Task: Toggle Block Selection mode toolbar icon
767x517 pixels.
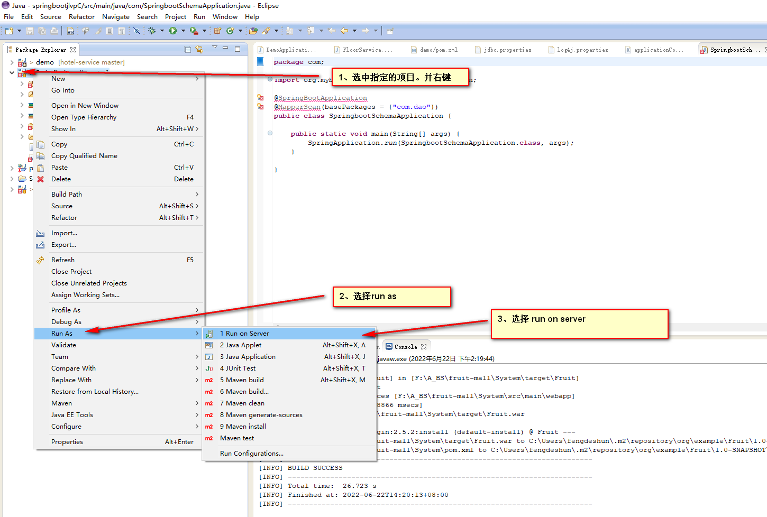Action: pyautogui.click(x=109, y=31)
